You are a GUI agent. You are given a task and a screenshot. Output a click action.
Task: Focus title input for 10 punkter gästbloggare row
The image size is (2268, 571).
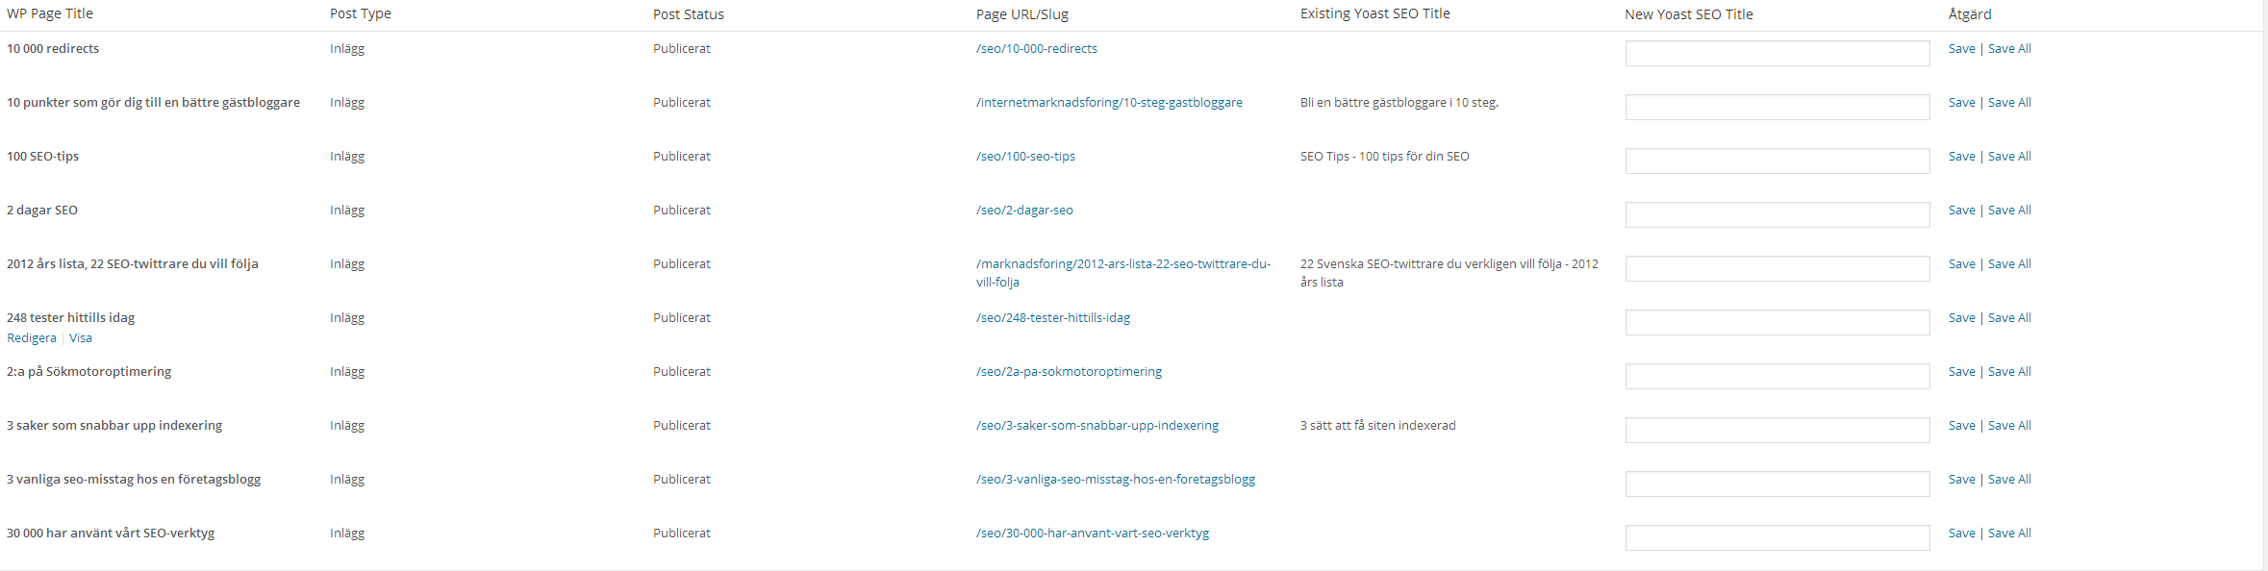pyautogui.click(x=1777, y=107)
